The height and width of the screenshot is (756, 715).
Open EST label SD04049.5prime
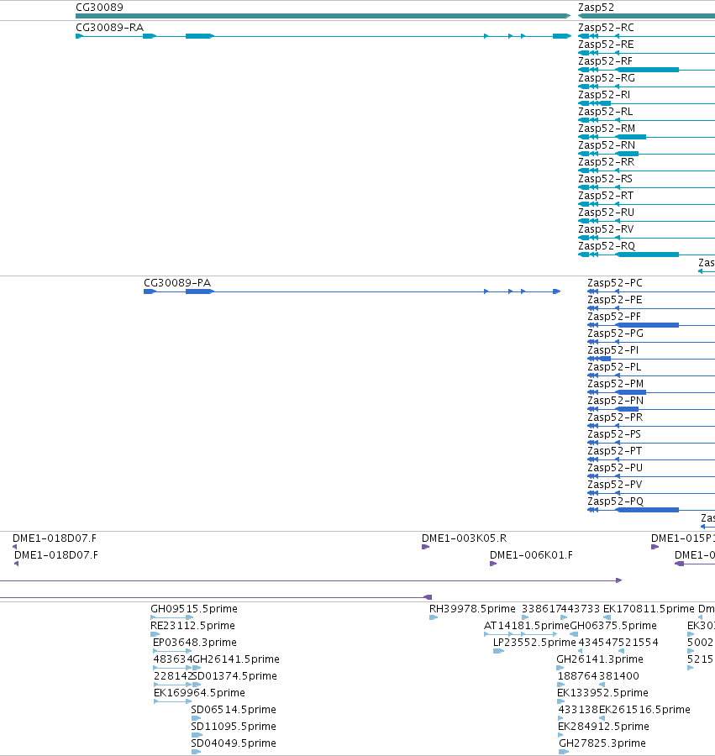tap(234, 743)
